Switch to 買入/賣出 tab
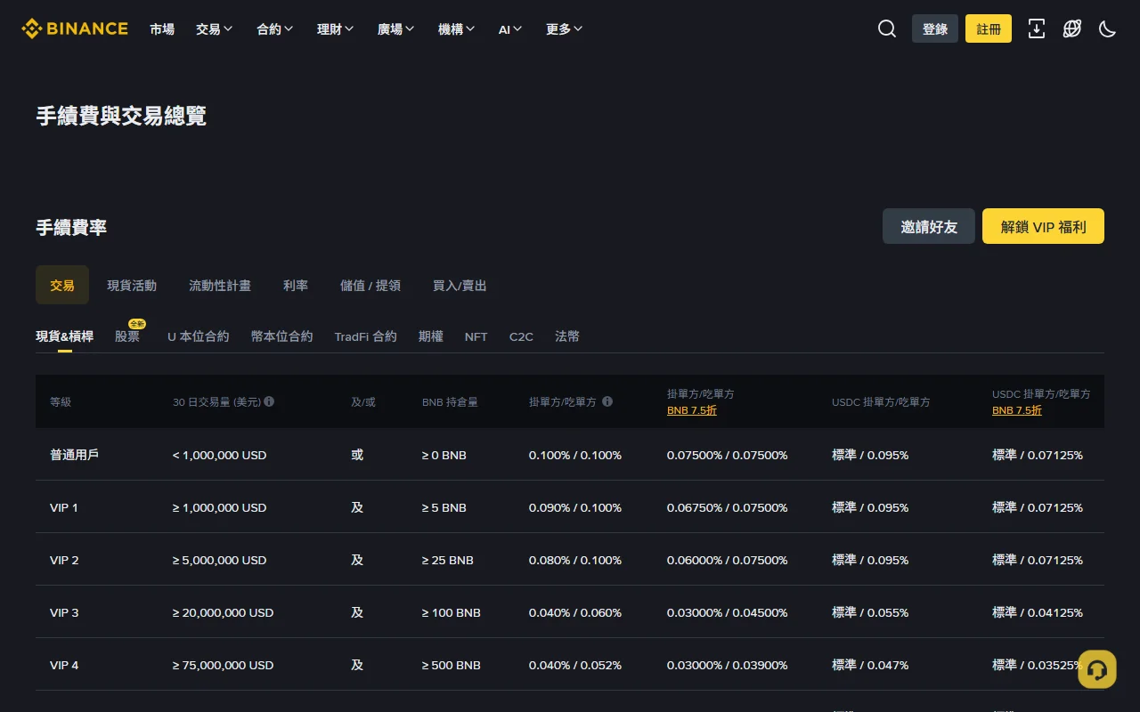The image size is (1140, 712). (460, 285)
